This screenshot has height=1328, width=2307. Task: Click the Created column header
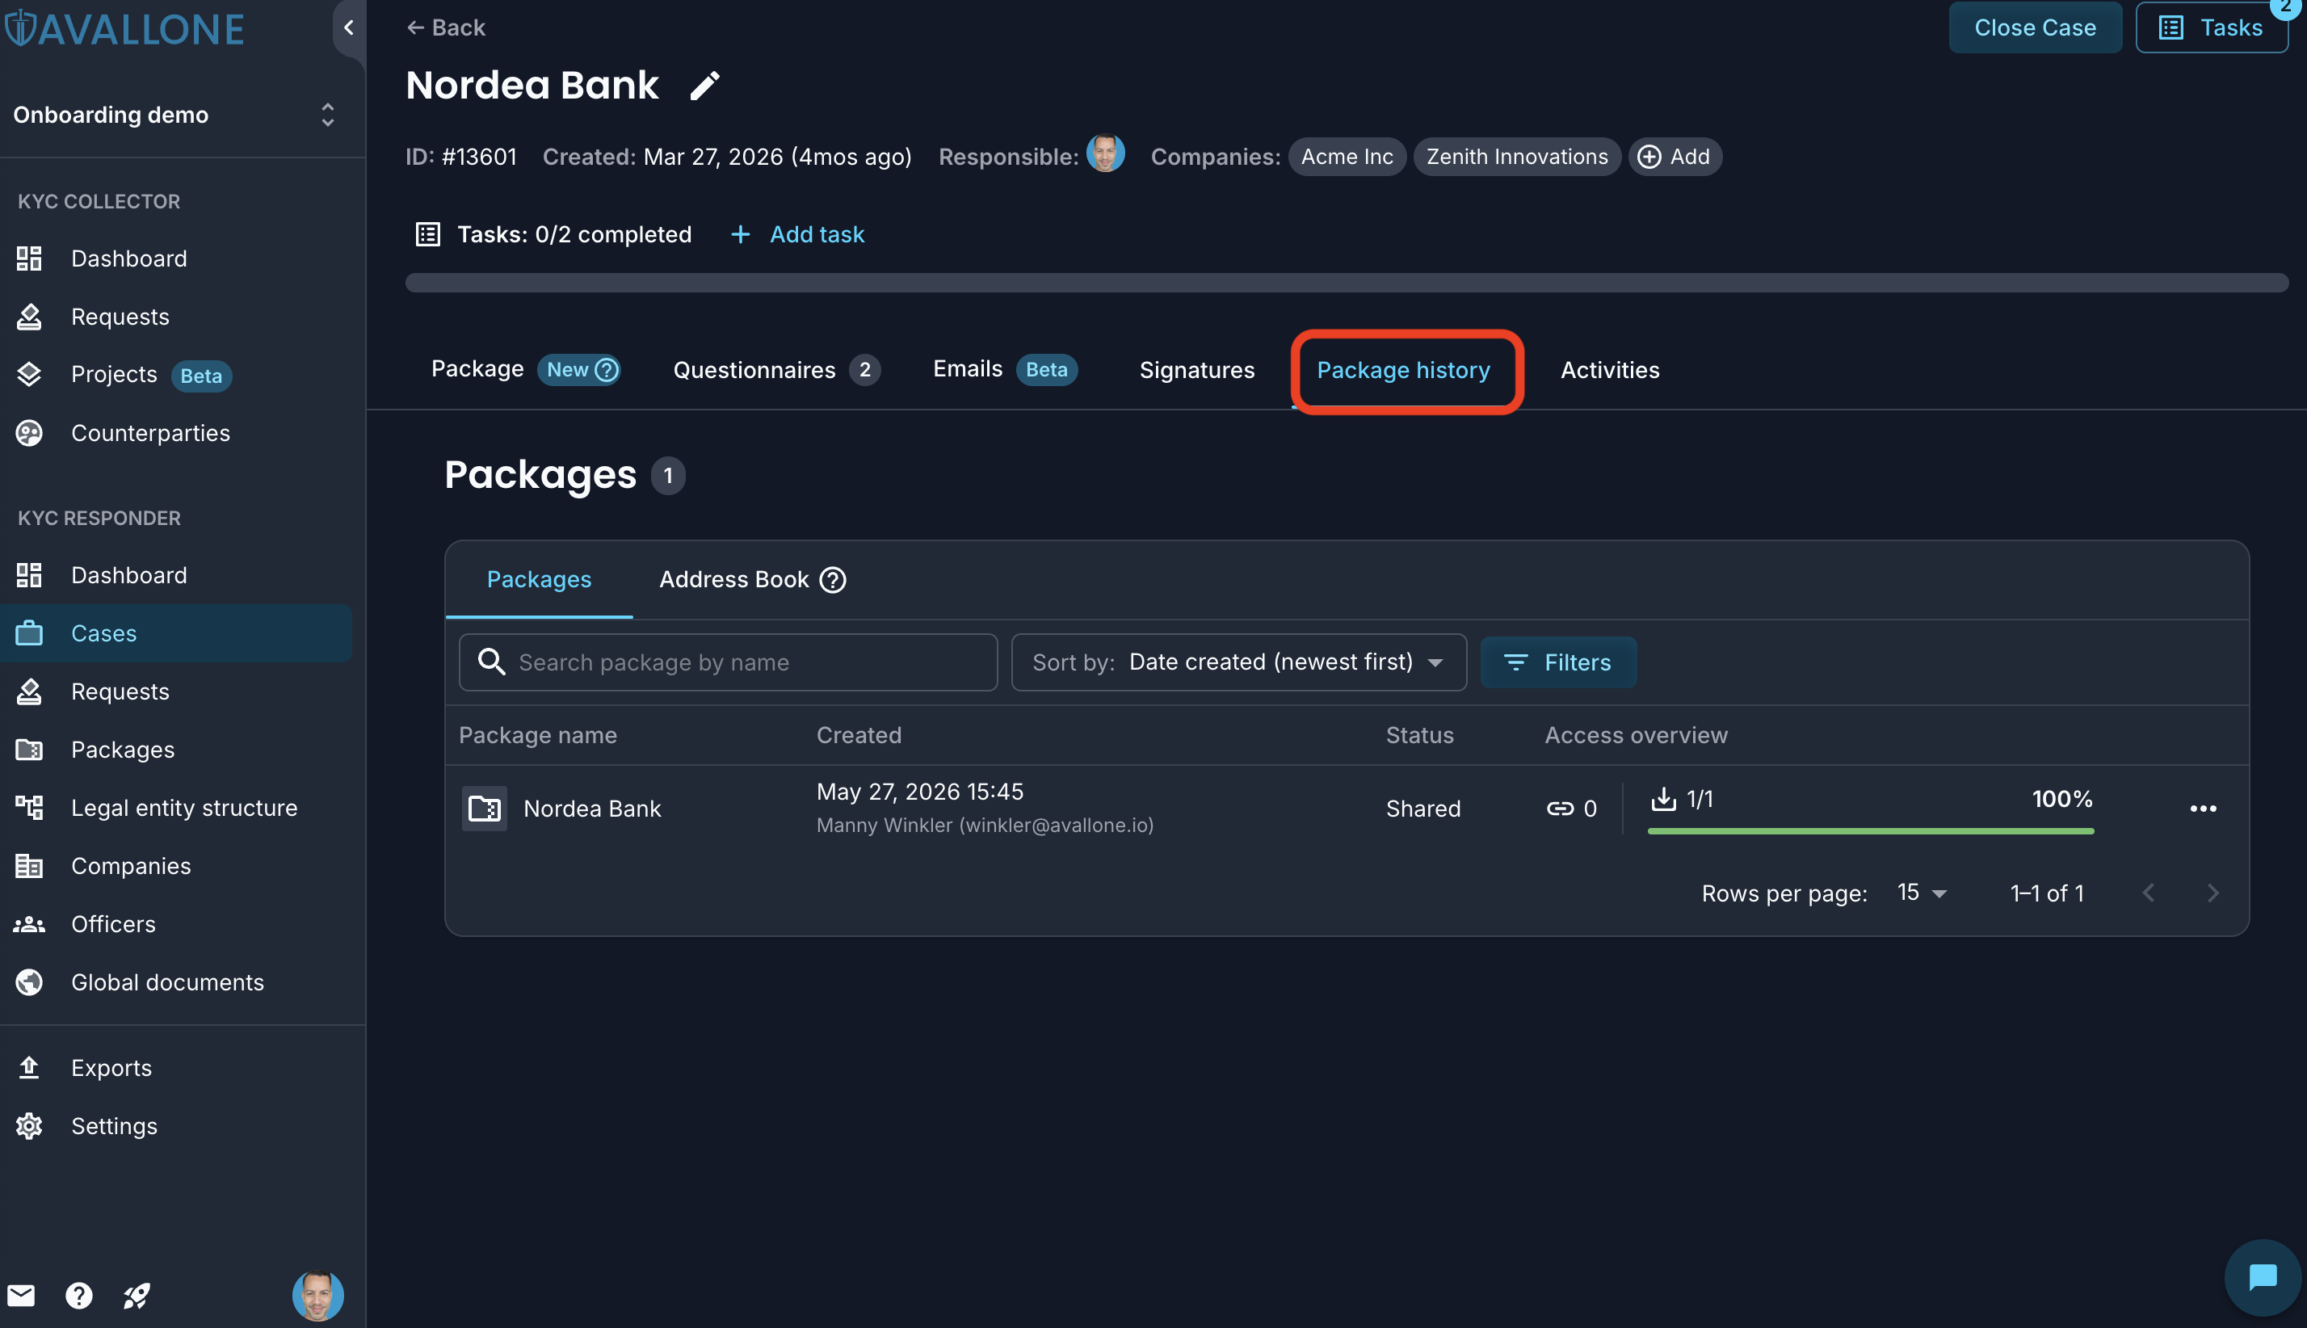(858, 735)
